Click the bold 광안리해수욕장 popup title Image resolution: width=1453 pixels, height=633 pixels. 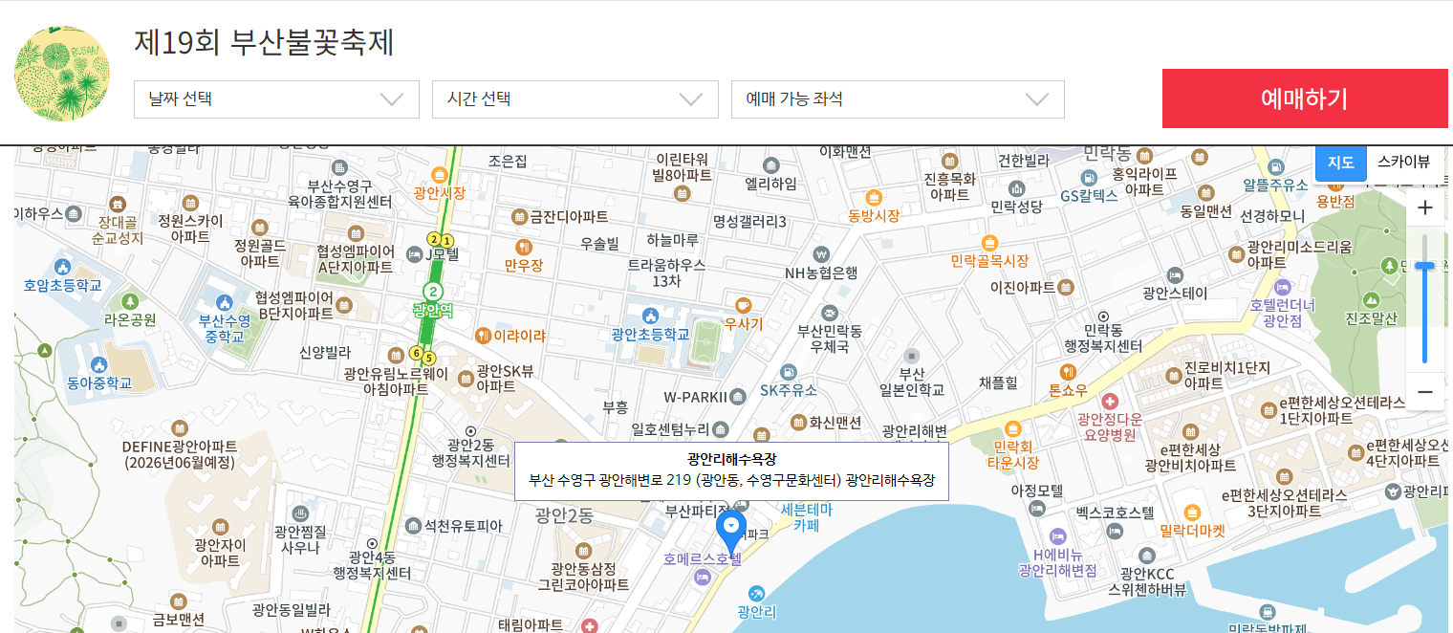(x=731, y=459)
